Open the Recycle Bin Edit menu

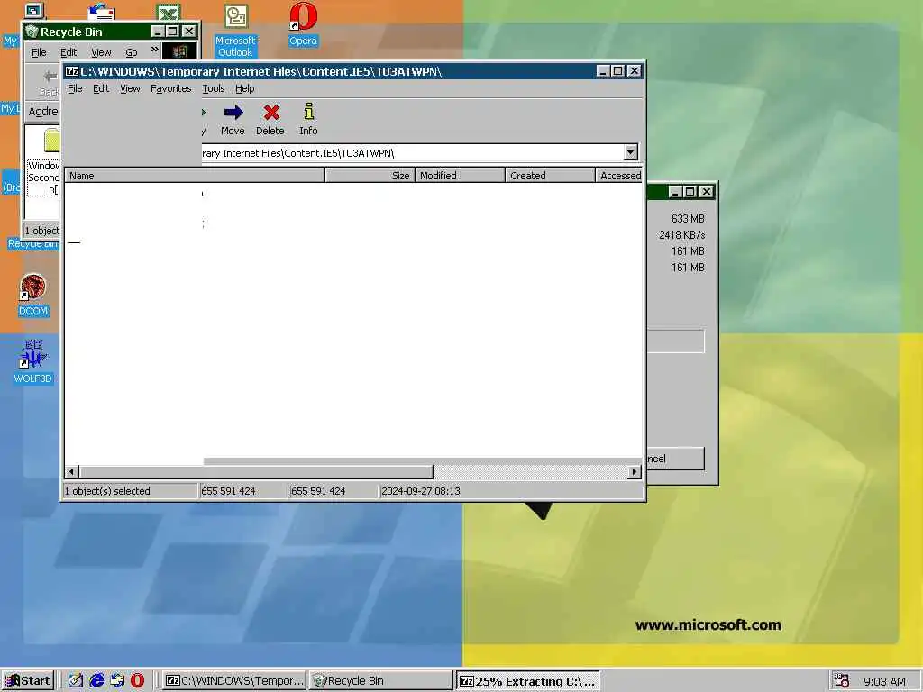tap(69, 52)
